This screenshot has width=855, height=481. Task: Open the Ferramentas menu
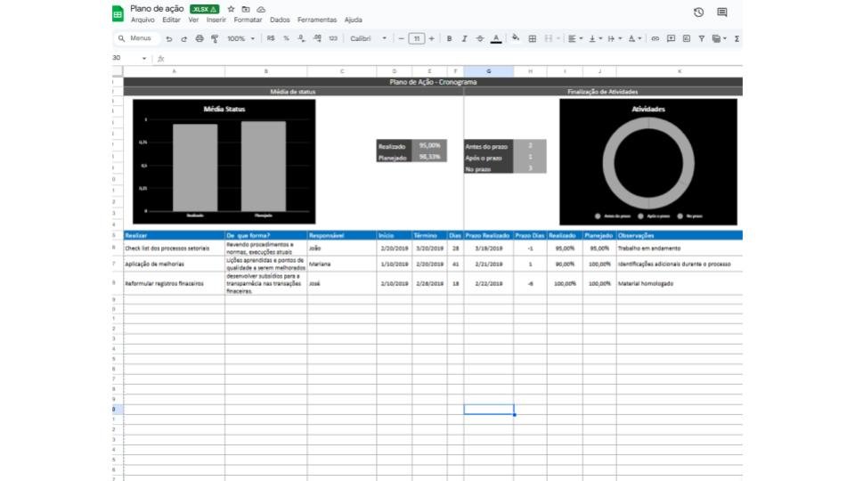tap(317, 20)
